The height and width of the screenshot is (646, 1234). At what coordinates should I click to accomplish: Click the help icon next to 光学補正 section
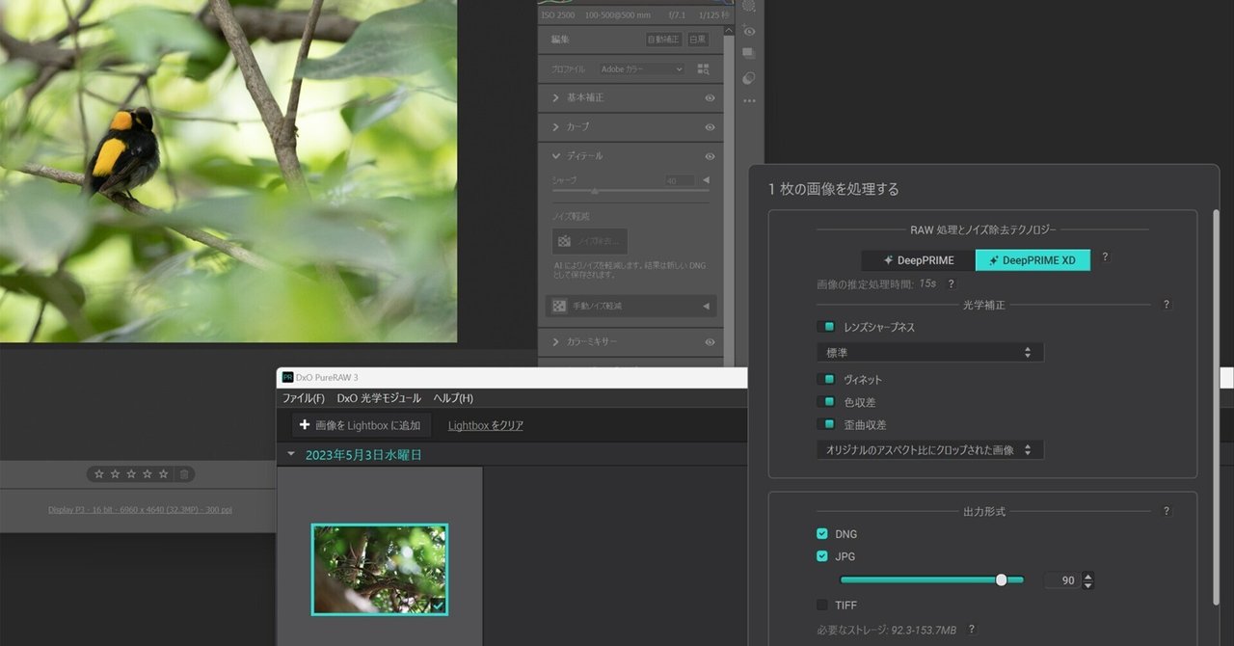point(1166,304)
